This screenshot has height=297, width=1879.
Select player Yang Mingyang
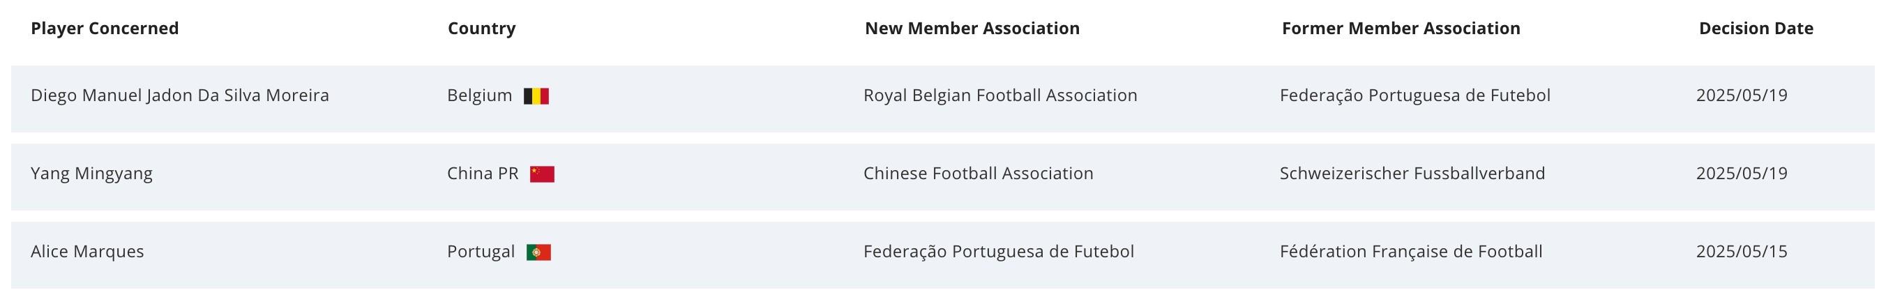click(x=91, y=174)
